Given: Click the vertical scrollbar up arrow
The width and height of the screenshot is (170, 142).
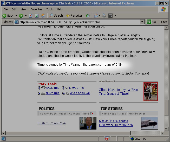Looking at the screenshot, I should (166, 28).
